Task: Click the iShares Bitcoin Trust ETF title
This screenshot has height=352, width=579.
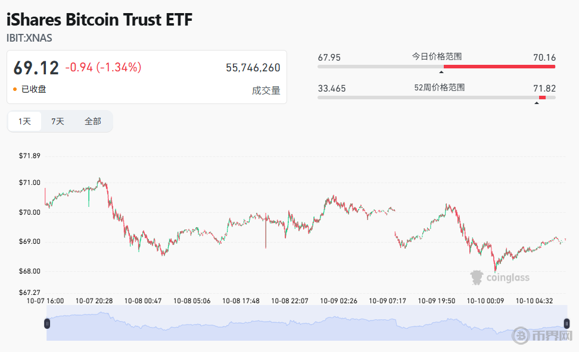Action: click(x=99, y=20)
